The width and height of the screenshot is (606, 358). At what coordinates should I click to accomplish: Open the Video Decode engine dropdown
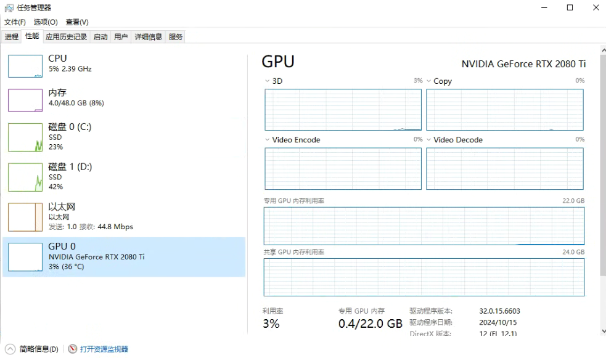(429, 140)
